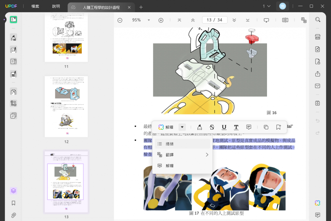331x221 pixels.
Task: Go to previous page arrow
Action: pyautogui.click(x=193, y=20)
